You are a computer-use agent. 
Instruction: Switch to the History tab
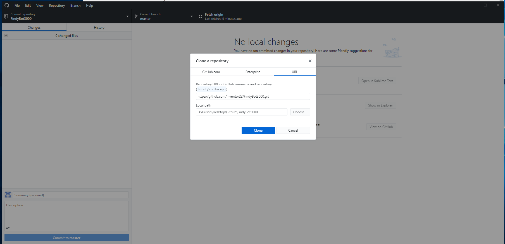99,27
